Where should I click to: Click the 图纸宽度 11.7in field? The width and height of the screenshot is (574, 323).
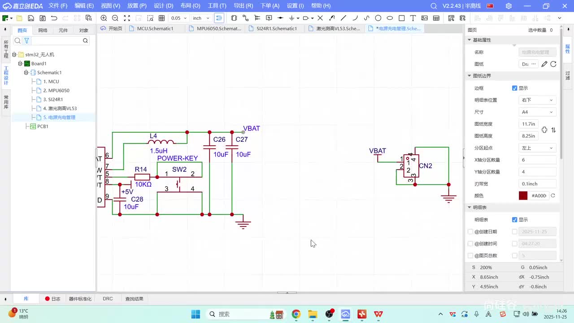[x=528, y=124]
